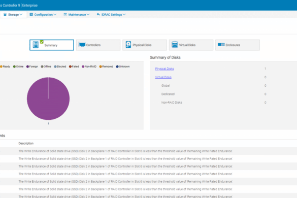Click the Summary list icon

click(x=36, y=45)
